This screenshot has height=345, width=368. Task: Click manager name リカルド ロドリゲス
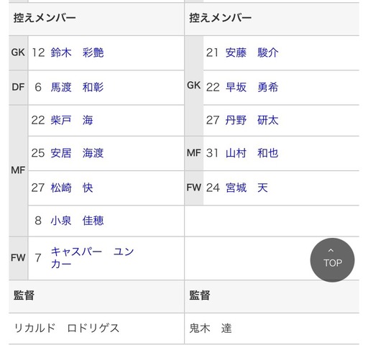coord(67,328)
